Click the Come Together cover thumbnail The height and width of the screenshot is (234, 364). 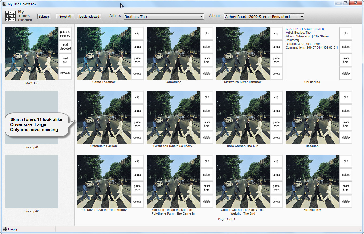coord(104,53)
